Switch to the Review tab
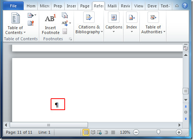Screen dimensions: 193x140 click(125, 6)
